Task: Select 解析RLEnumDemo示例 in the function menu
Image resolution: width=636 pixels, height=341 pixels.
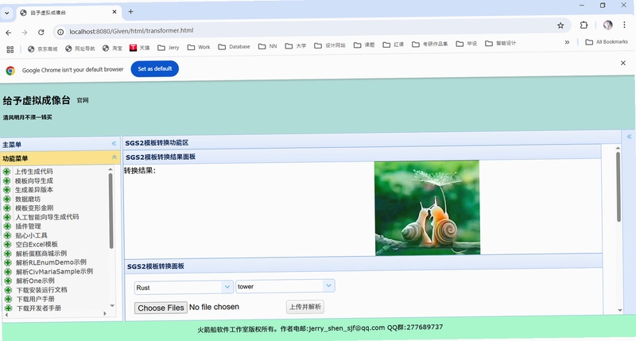Action: (51, 262)
